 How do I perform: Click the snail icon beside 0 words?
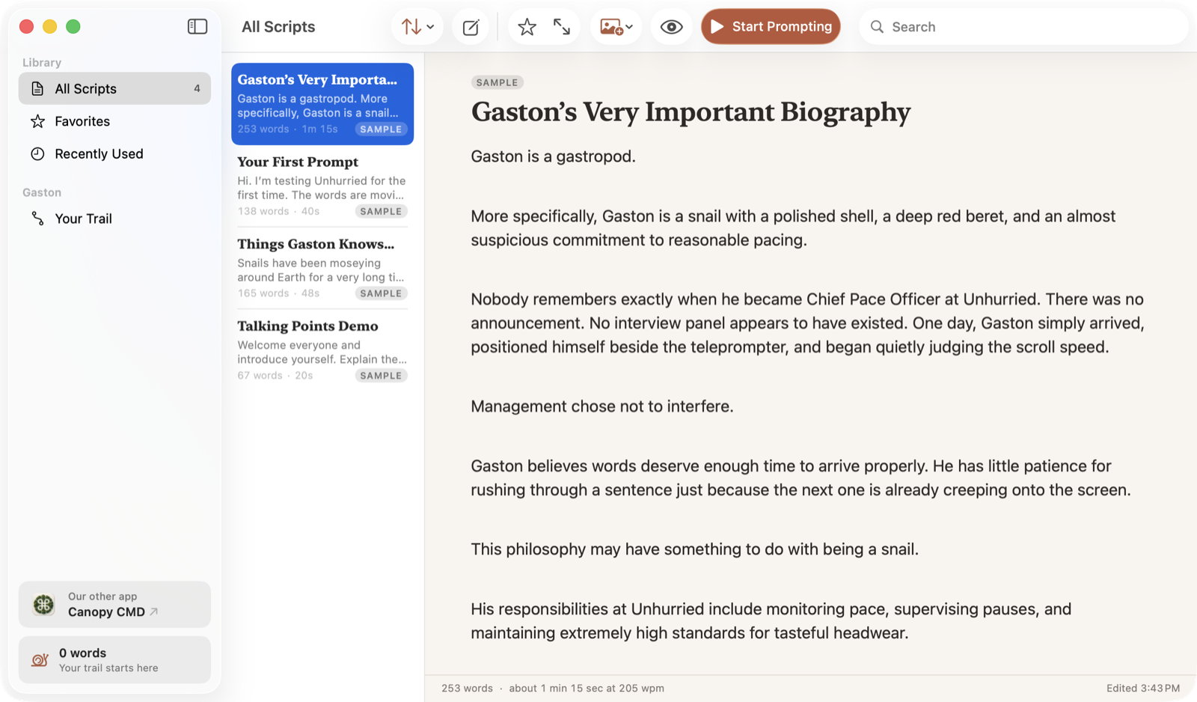point(40,659)
